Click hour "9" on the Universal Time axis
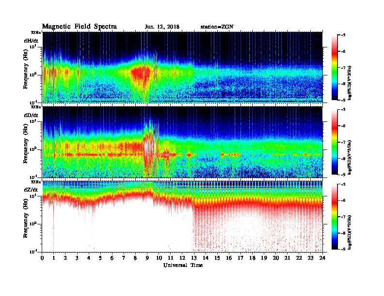This screenshot has width=384, height=296. [x=147, y=258]
